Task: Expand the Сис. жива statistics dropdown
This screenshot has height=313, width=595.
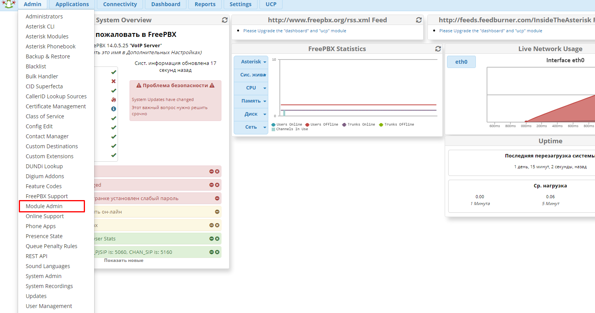Action: (x=251, y=75)
